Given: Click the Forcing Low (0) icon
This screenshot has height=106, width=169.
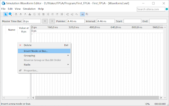Looking at the screenshot, I should tap(21, 14).
